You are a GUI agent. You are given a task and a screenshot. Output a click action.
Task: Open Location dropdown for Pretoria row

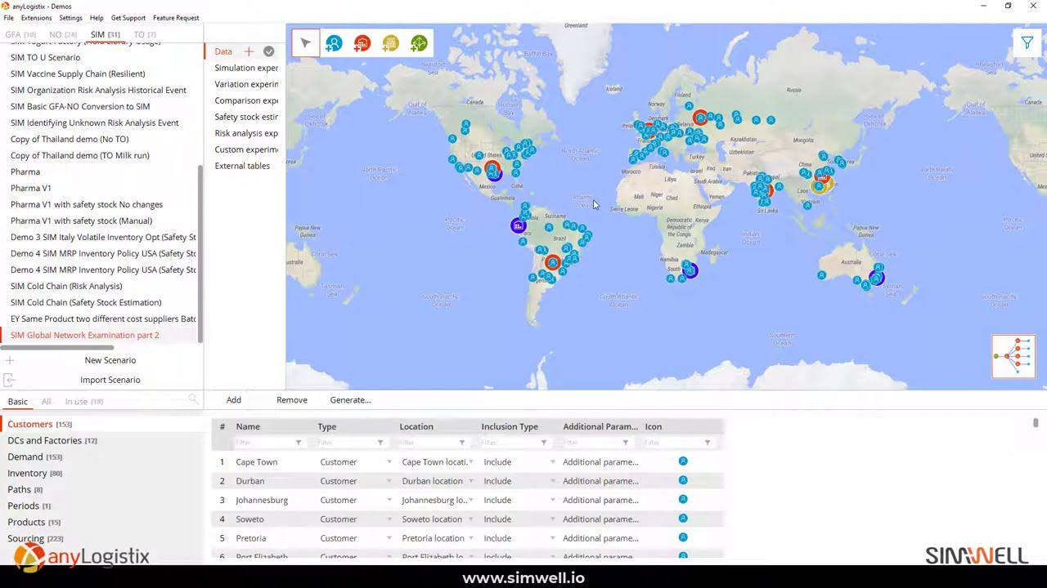(x=471, y=538)
